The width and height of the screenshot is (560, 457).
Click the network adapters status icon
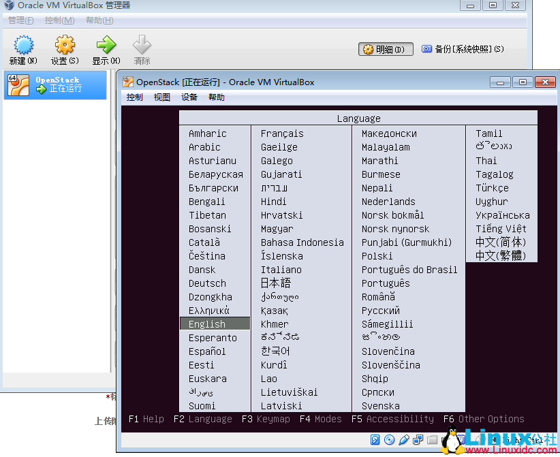click(x=418, y=440)
